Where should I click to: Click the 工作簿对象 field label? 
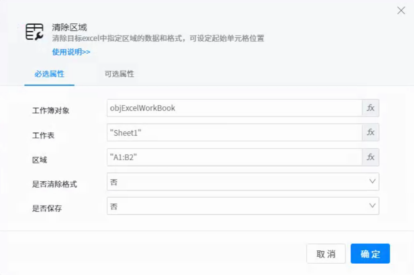point(51,111)
